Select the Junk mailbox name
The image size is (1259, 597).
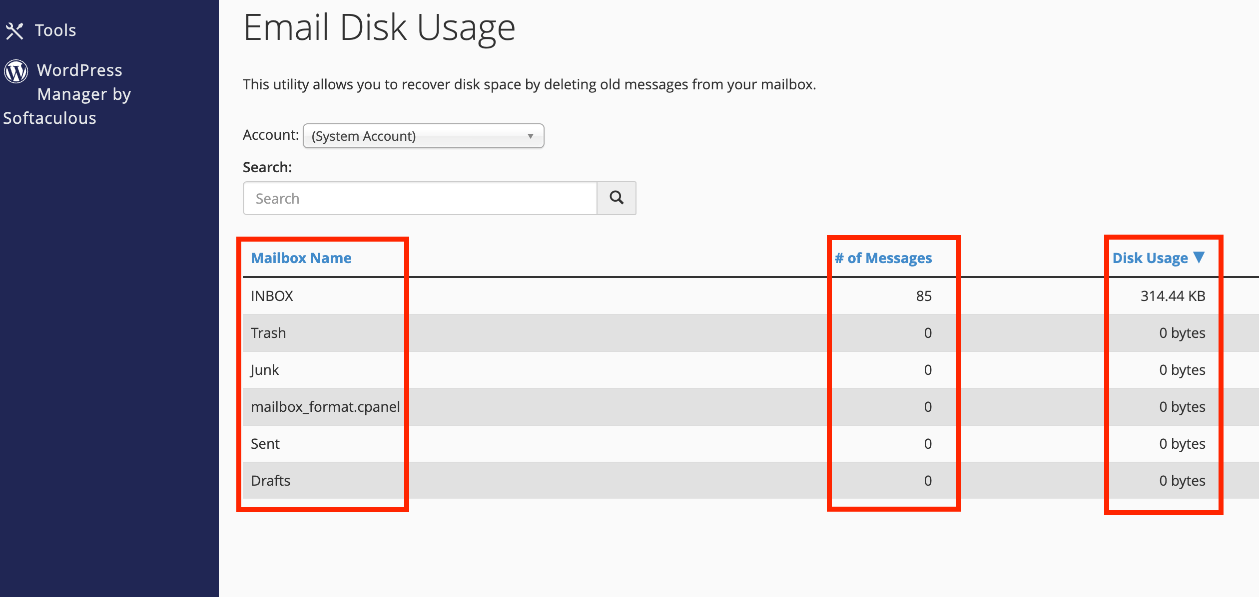click(x=265, y=370)
